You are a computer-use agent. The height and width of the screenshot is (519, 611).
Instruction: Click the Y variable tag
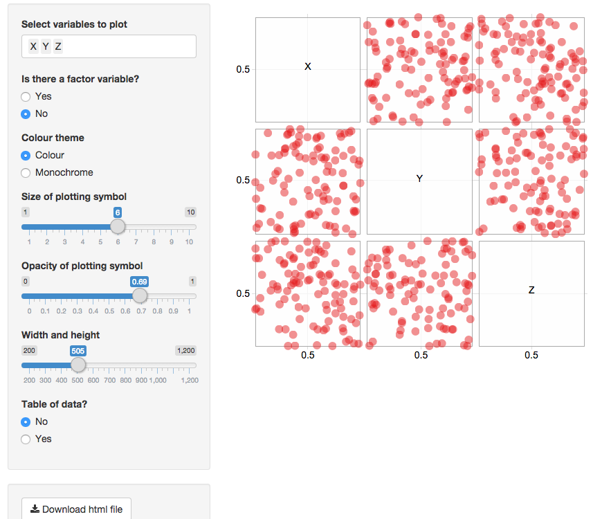pyautogui.click(x=46, y=47)
